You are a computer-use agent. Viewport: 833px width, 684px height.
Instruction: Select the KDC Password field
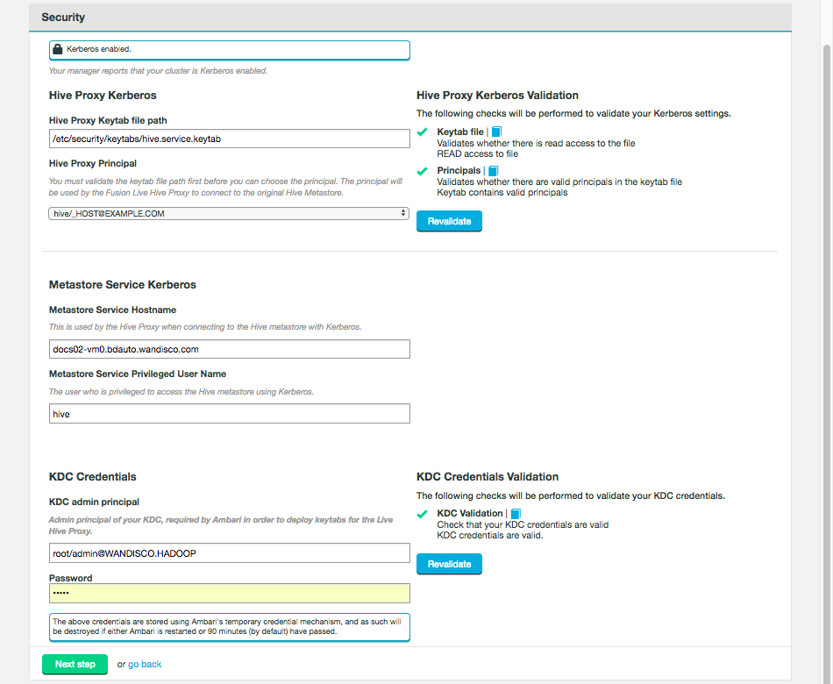(x=230, y=593)
